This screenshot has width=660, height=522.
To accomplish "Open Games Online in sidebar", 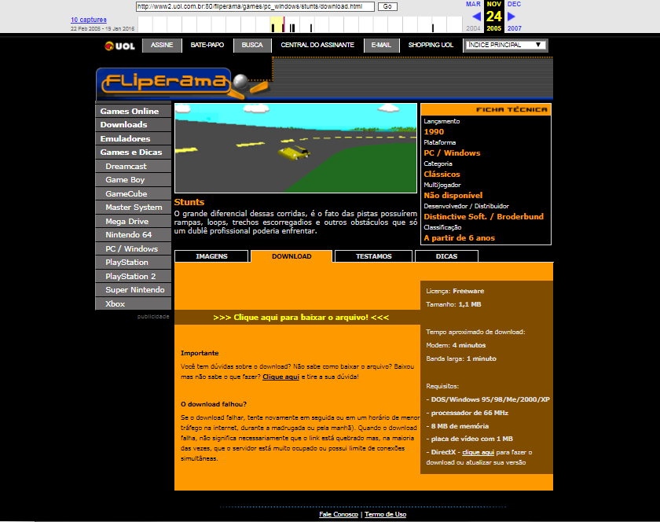I will click(x=133, y=111).
